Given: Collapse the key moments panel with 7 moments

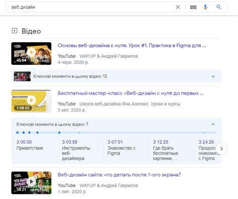Looking at the screenshot, I should point(213,124).
